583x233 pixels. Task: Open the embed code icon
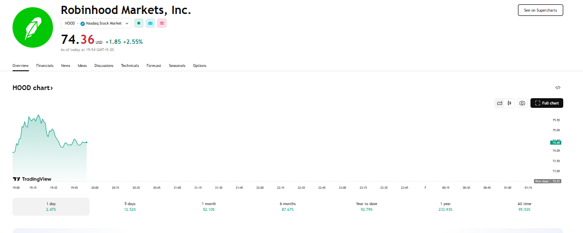coord(558,88)
